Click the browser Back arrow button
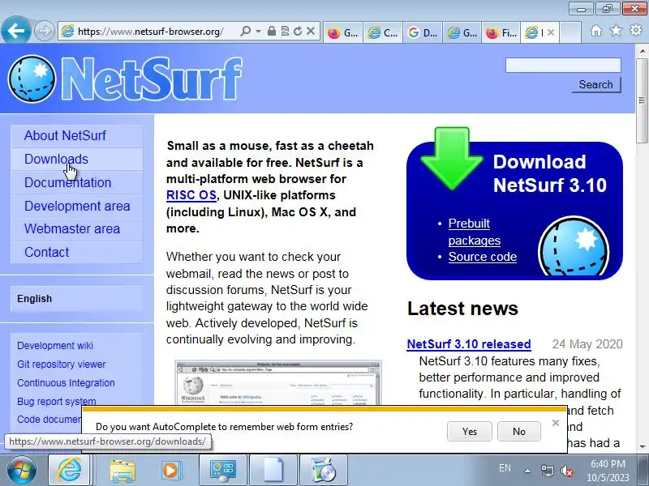This screenshot has width=649, height=486. pyautogui.click(x=15, y=31)
